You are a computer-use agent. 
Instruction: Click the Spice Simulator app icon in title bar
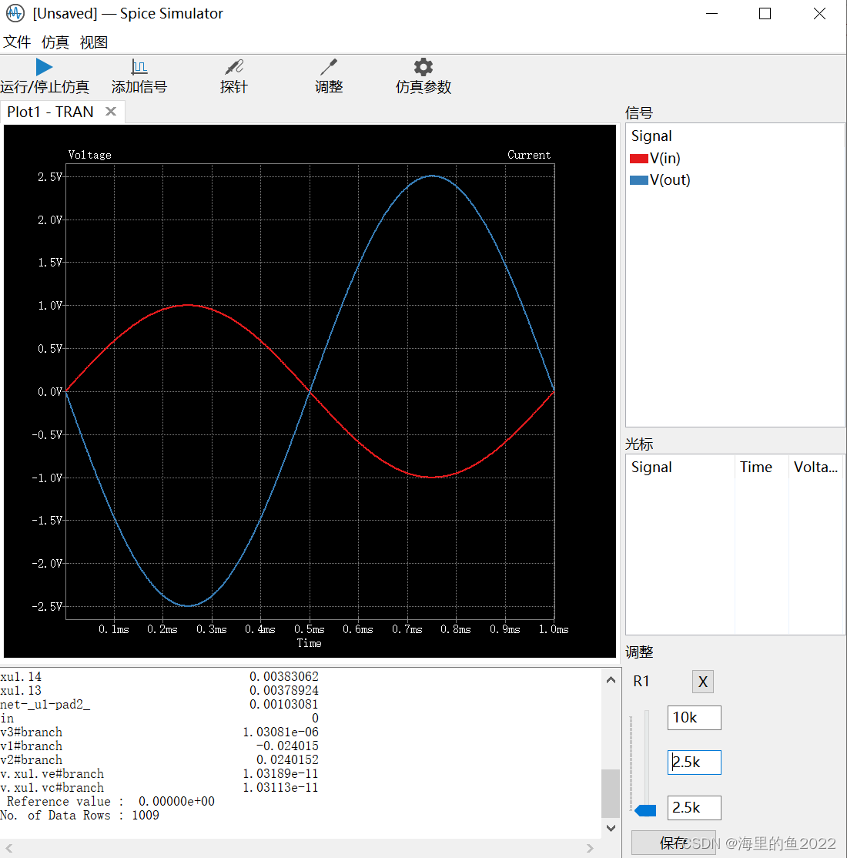pos(15,14)
